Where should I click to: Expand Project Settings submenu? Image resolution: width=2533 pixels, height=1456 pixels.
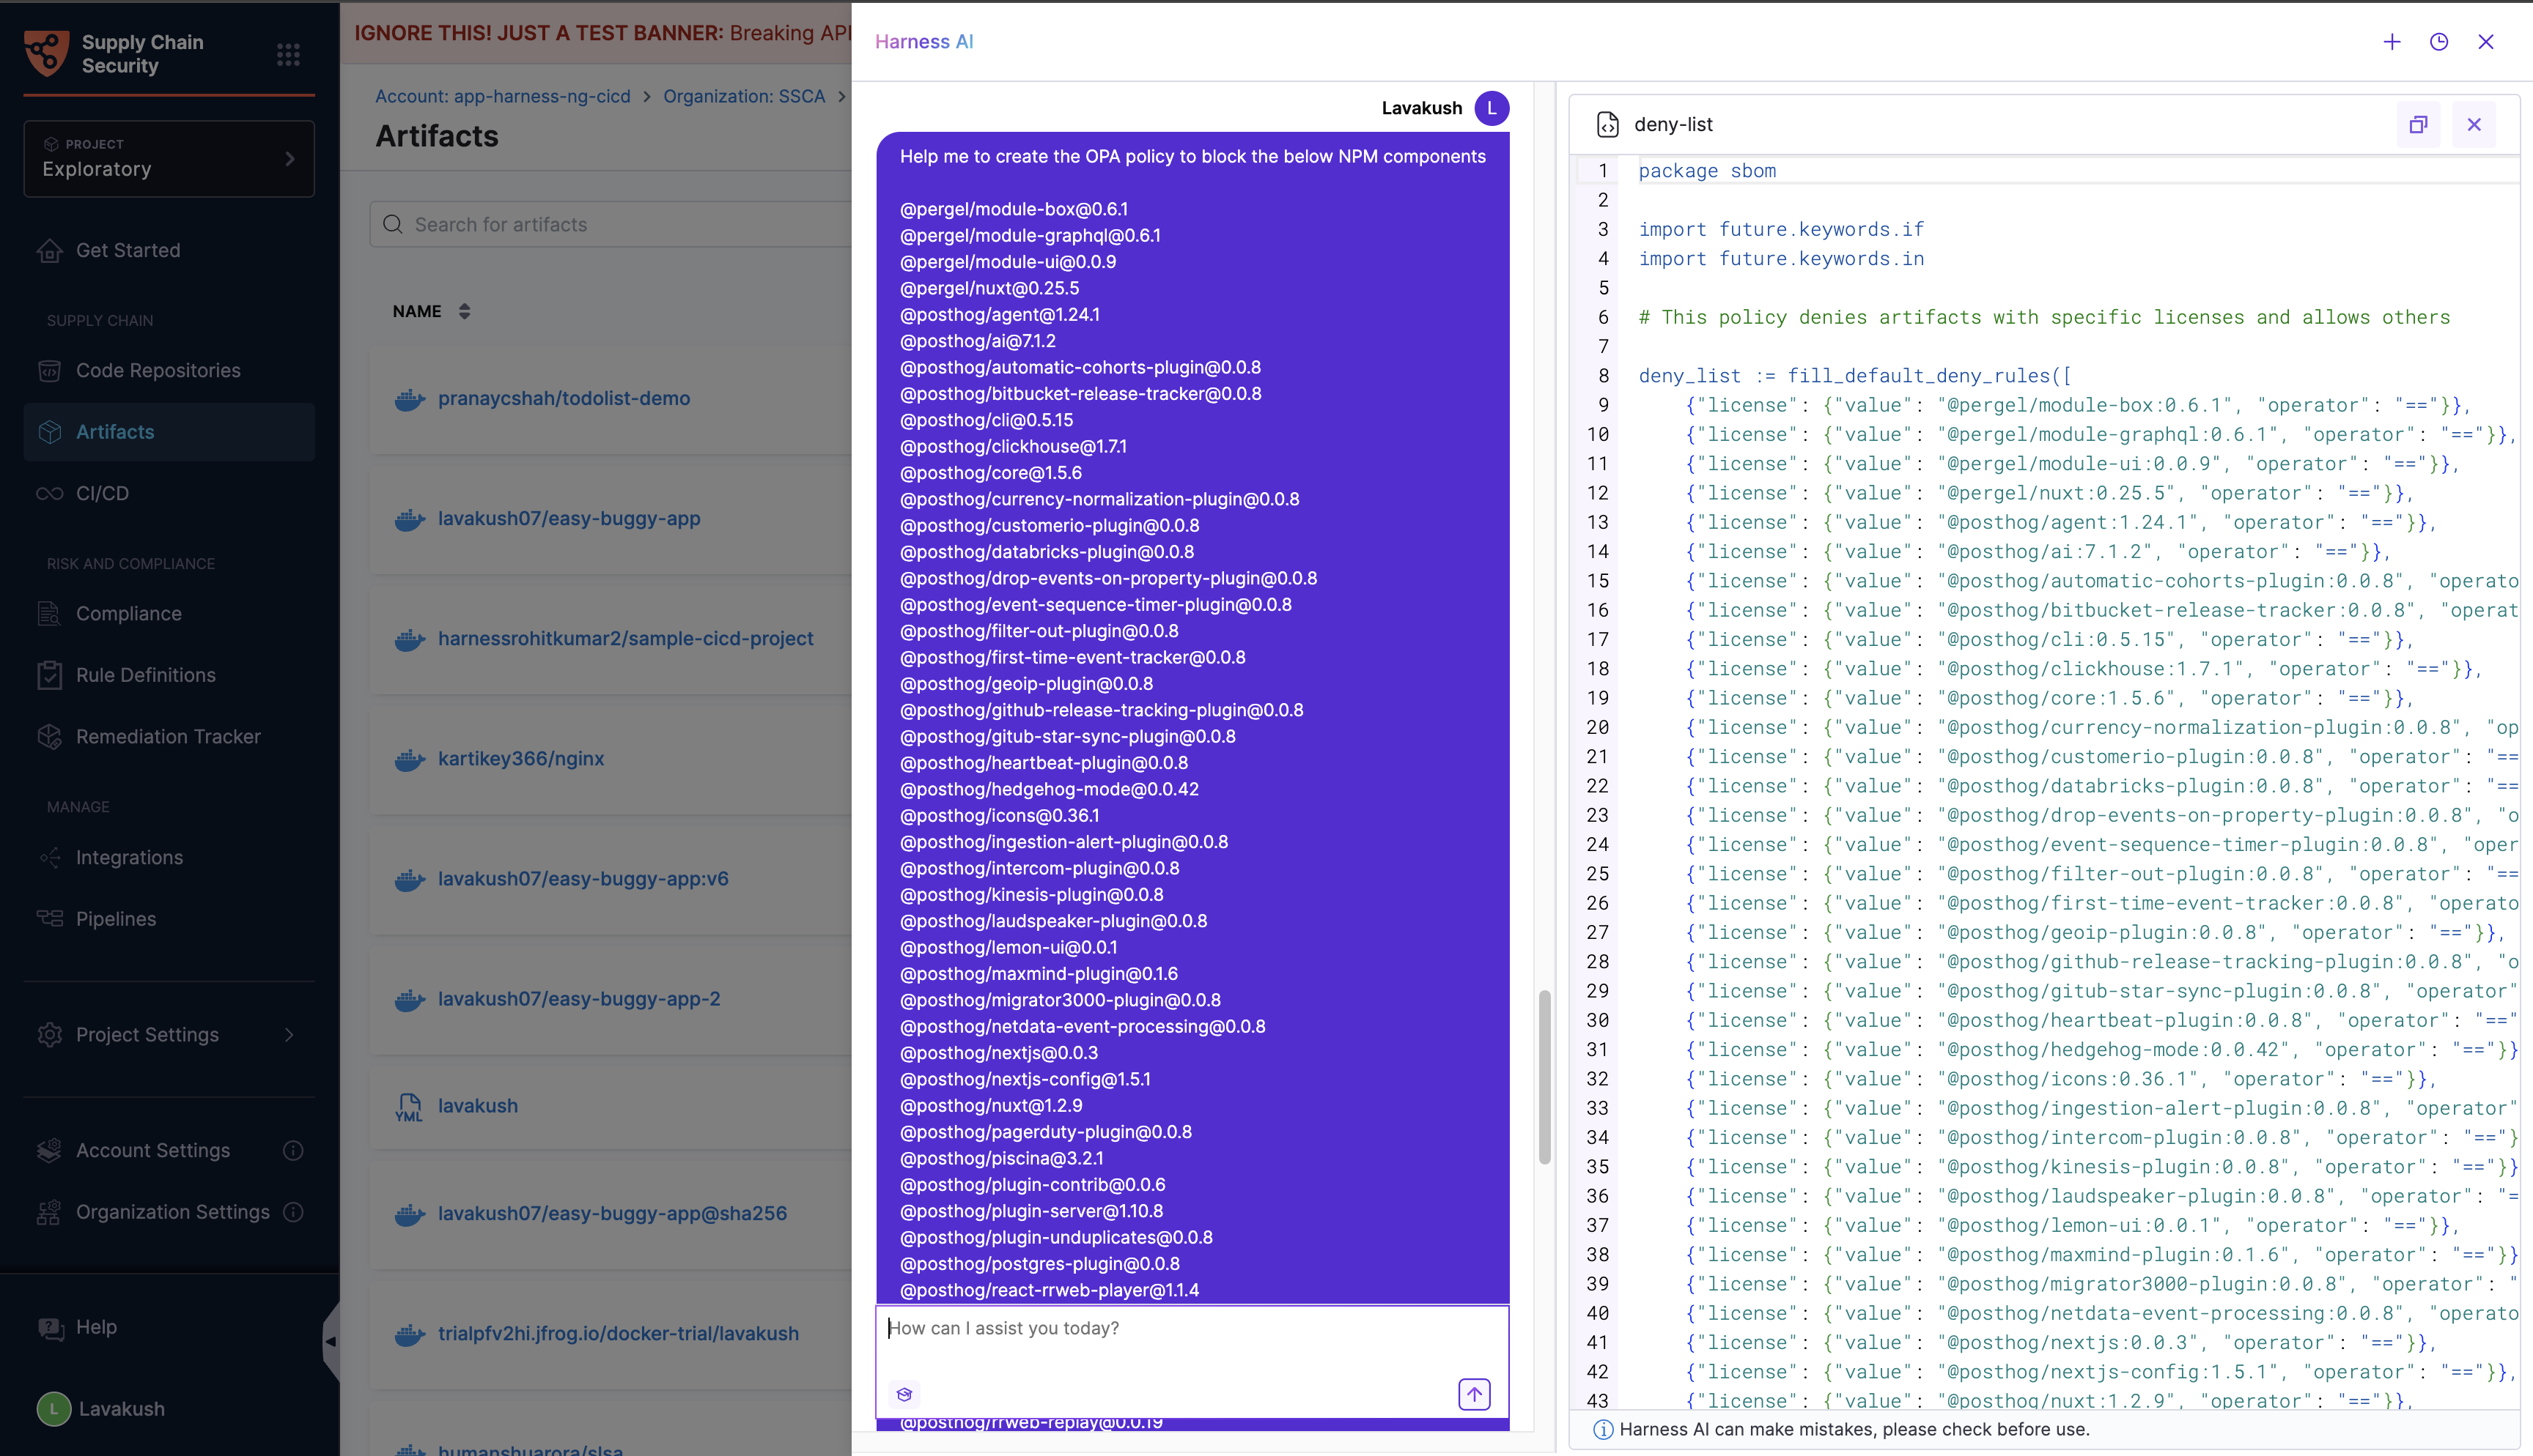click(x=289, y=1035)
